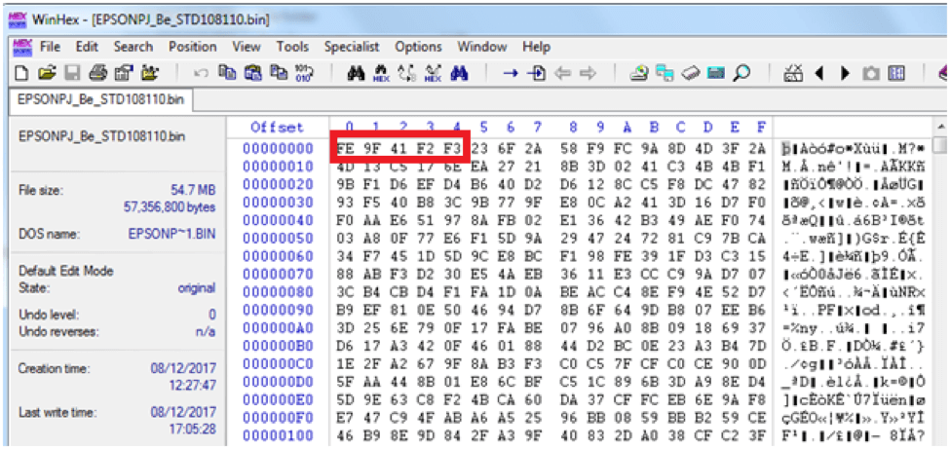Open the Position menu

pos(193,47)
